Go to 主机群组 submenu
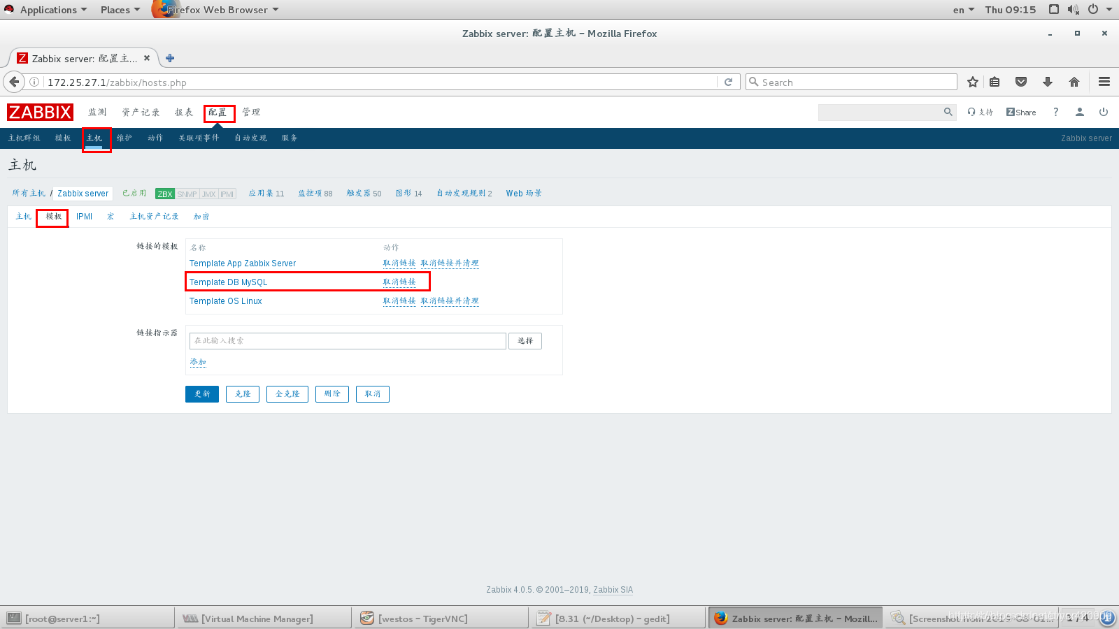Image resolution: width=1119 pixels, height=629 pixels. [x=24, y=138]
